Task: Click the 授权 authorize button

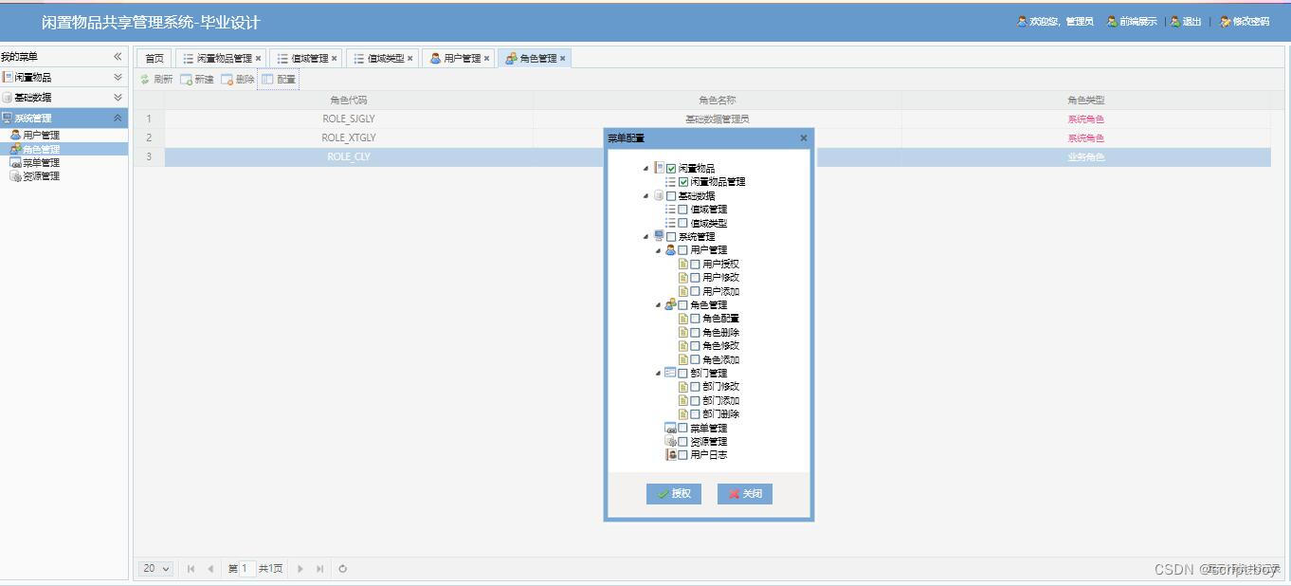Action: 674,494
